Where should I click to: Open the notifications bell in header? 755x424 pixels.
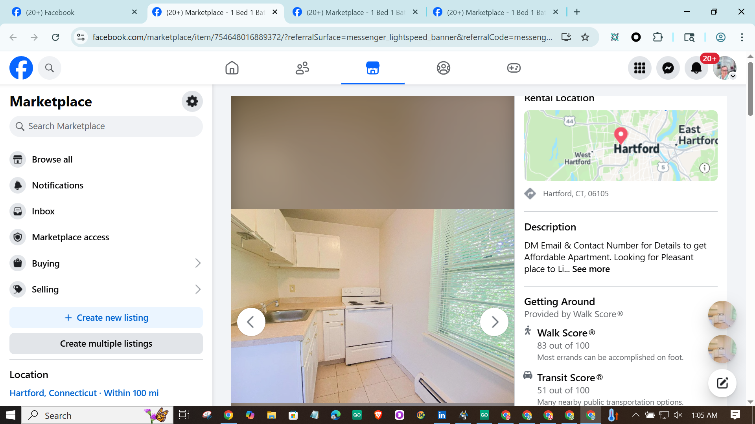[x=696, y=68]
